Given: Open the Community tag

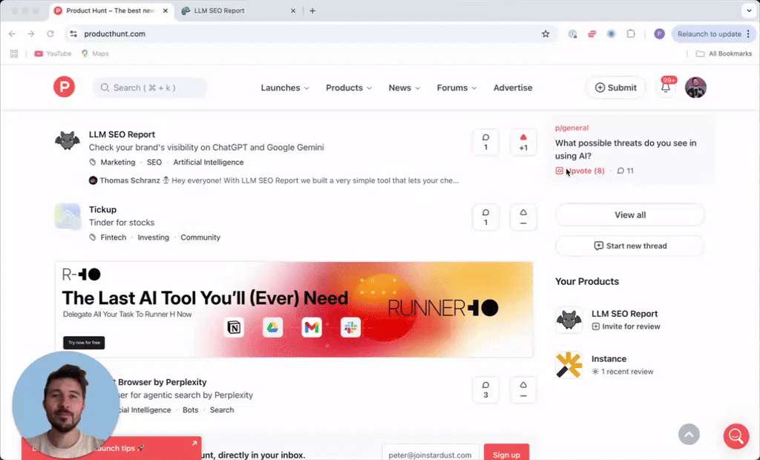Looking at the screenshot, I should pyautogui.click(x=200, y=237).
